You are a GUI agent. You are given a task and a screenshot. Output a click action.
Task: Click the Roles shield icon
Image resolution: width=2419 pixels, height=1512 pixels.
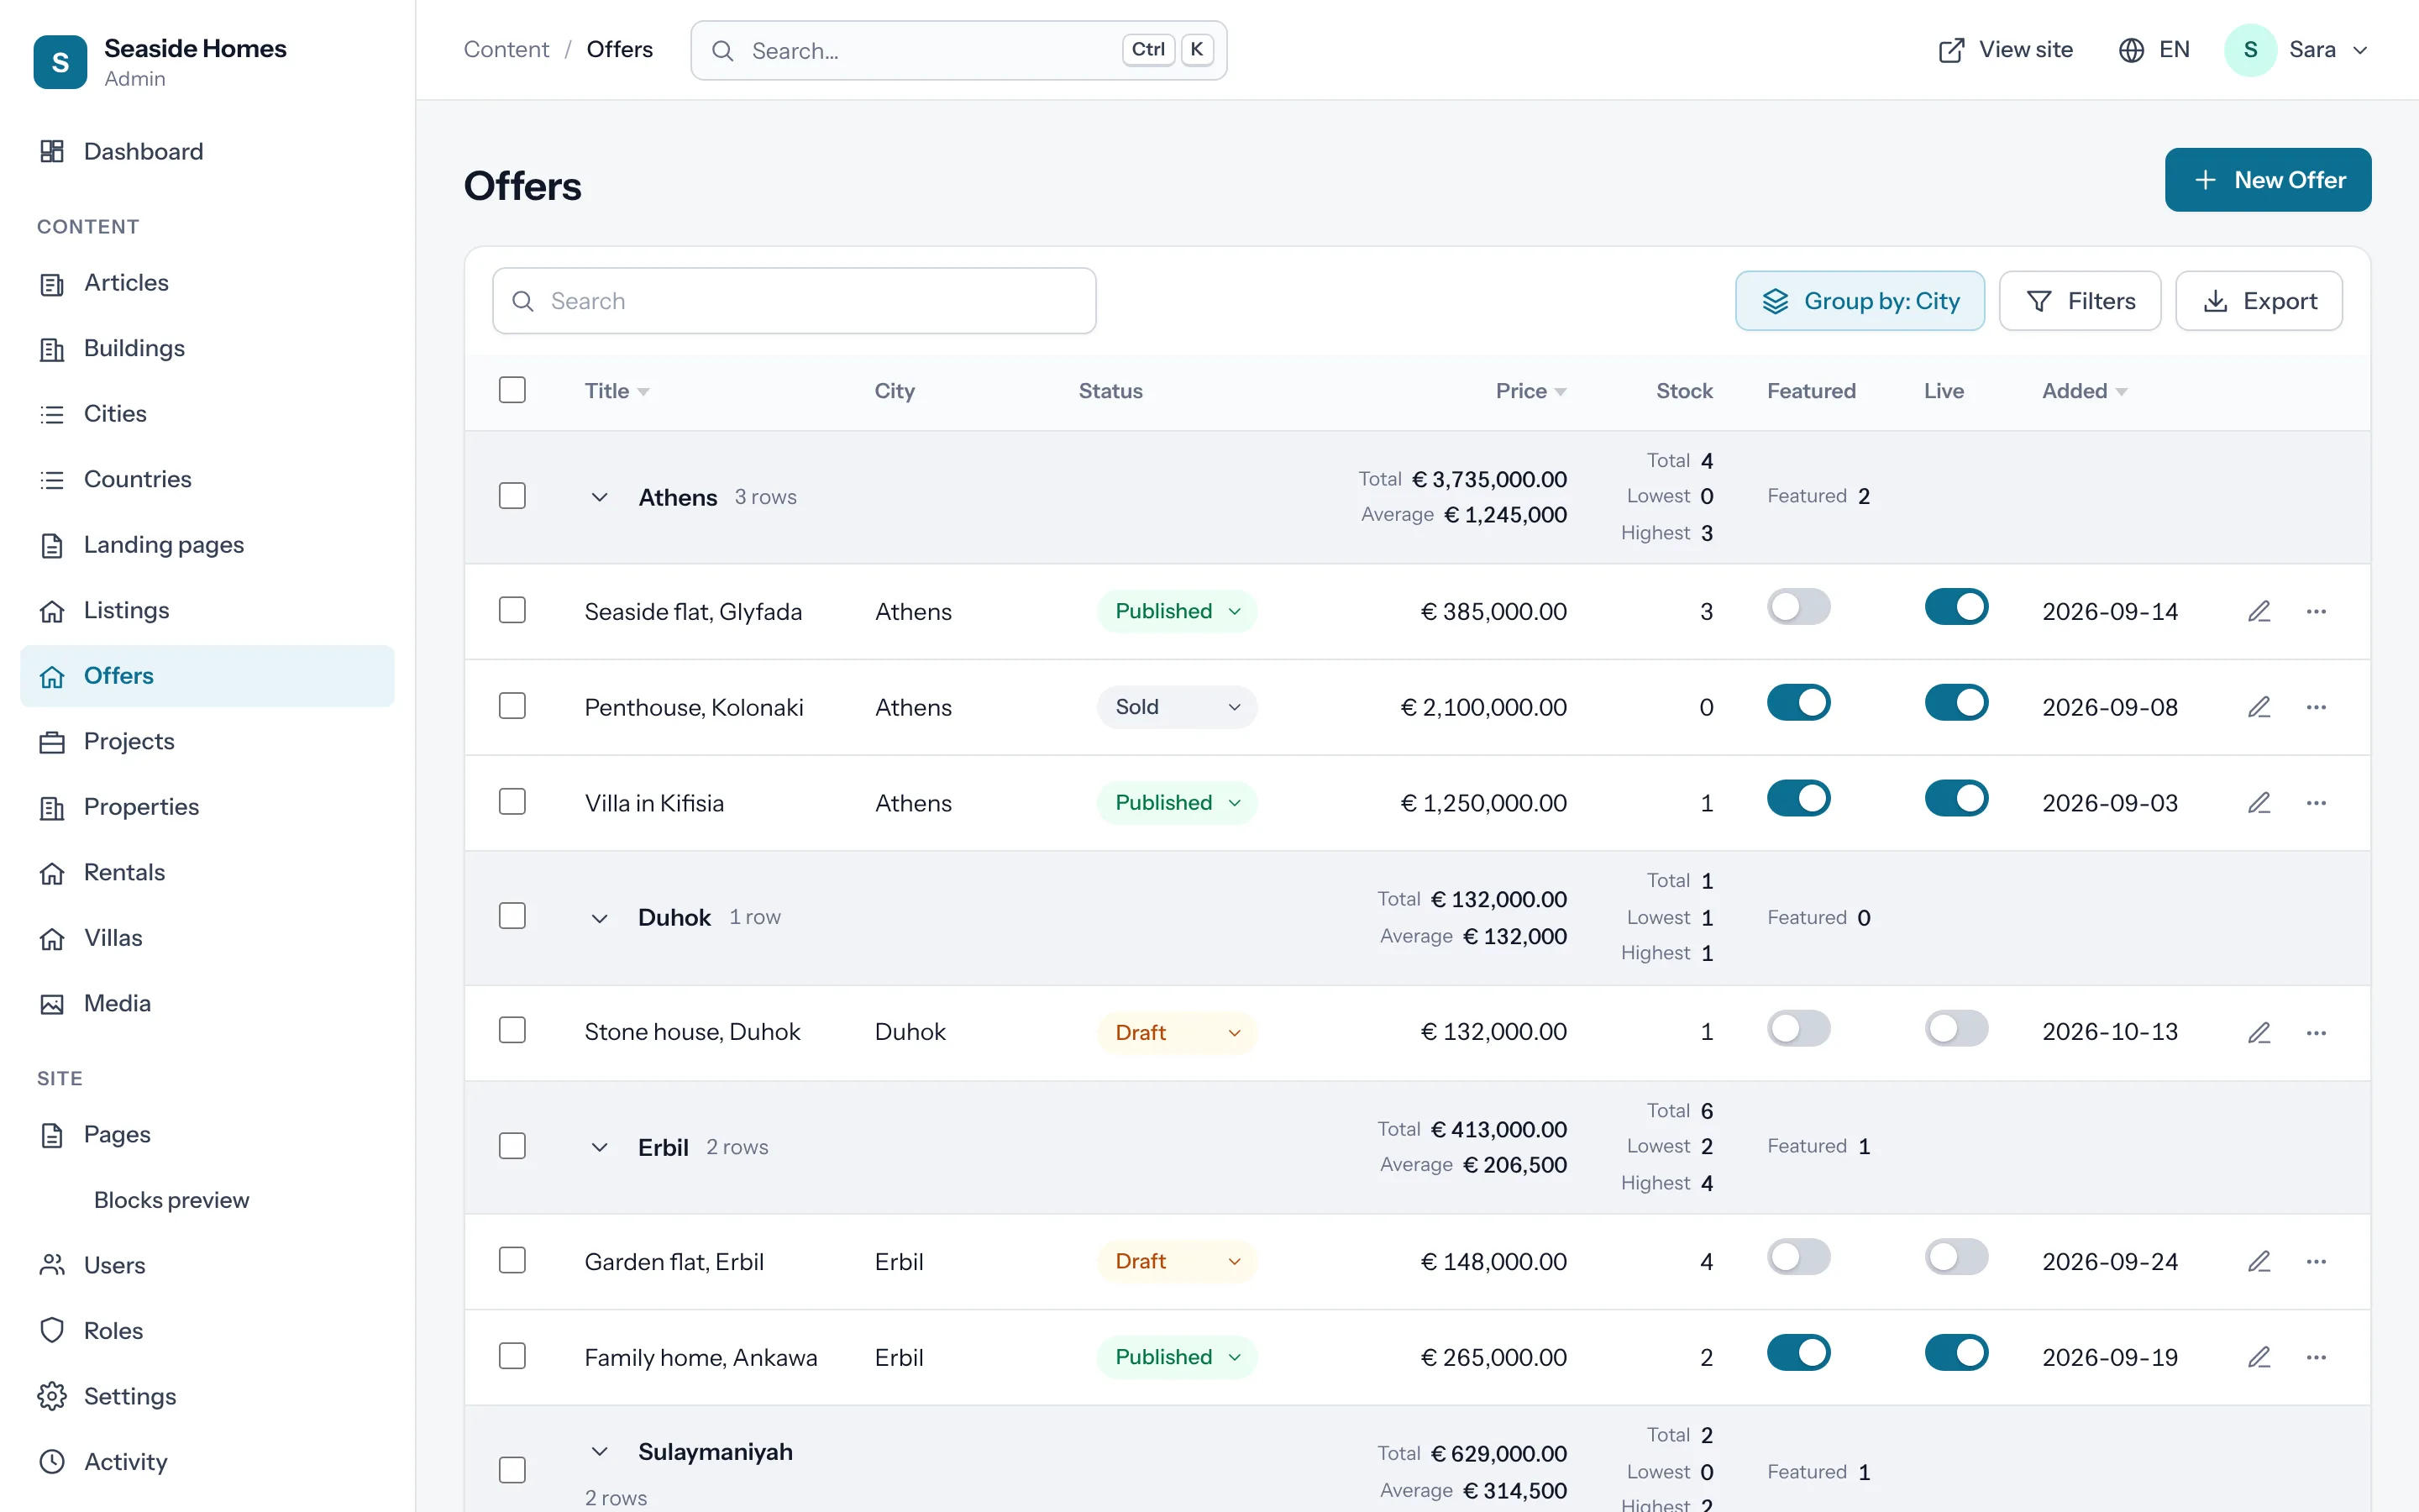[x=52, y=1331]
